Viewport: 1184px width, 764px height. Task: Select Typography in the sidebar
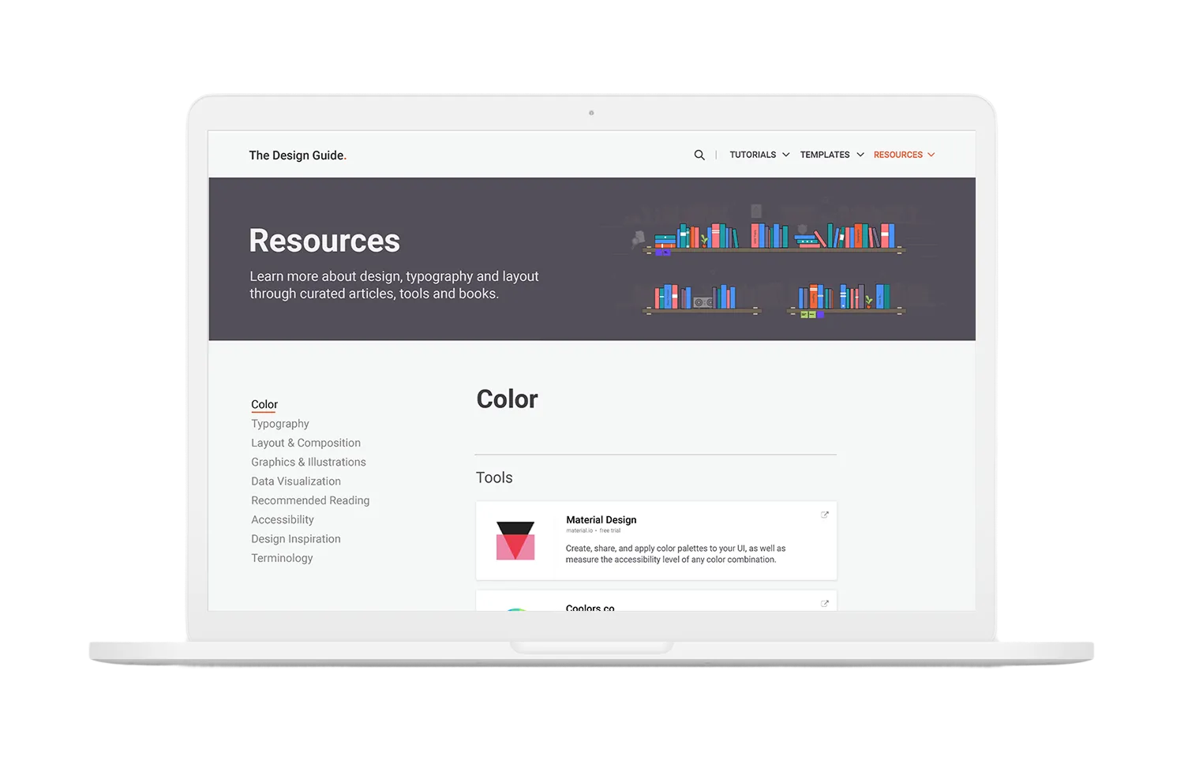tap(279, 424)
